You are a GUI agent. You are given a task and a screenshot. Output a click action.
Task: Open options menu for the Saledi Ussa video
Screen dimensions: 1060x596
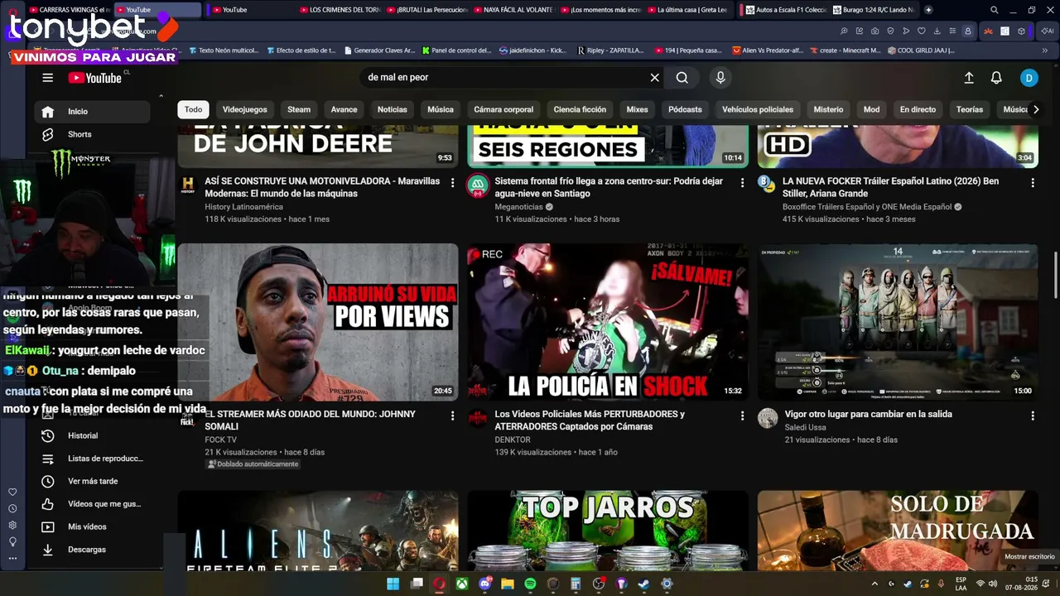point(1032,416)
